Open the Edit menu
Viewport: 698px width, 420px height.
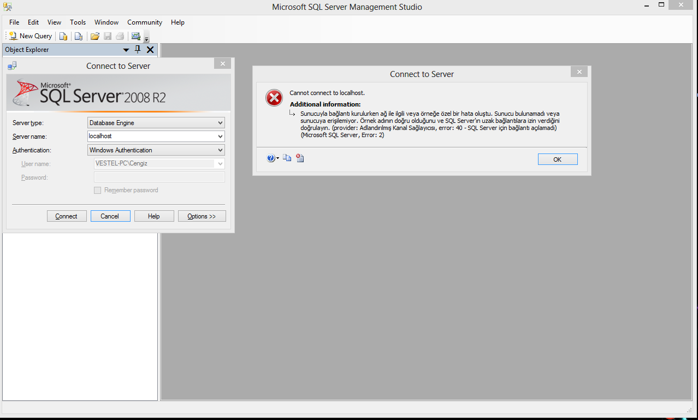(x=33, y=22)
